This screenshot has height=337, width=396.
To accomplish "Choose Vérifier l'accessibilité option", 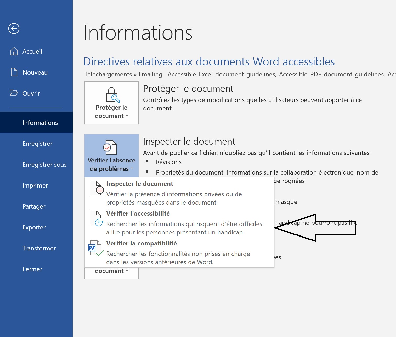I will coord(138,213).
